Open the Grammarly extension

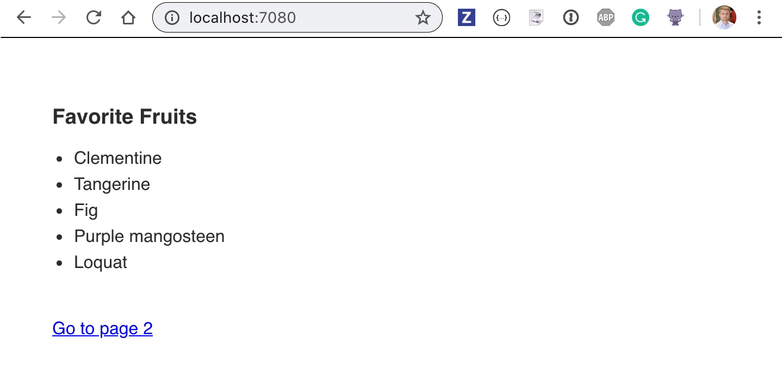click(x=641, y=18)
